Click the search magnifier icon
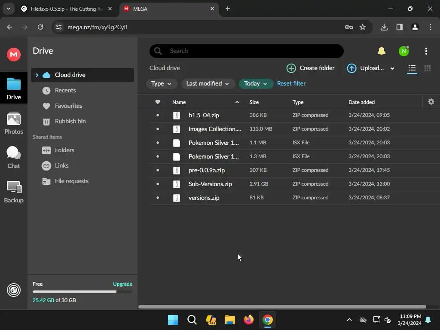440x330 pixels. coord(158,51)
